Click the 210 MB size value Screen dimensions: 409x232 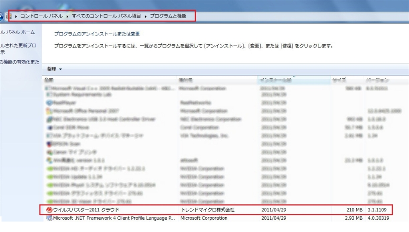point(354,210)
